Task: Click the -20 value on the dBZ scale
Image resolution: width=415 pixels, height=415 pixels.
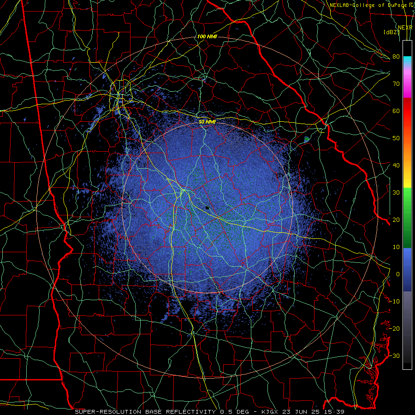Action: [x=394, y=329]
